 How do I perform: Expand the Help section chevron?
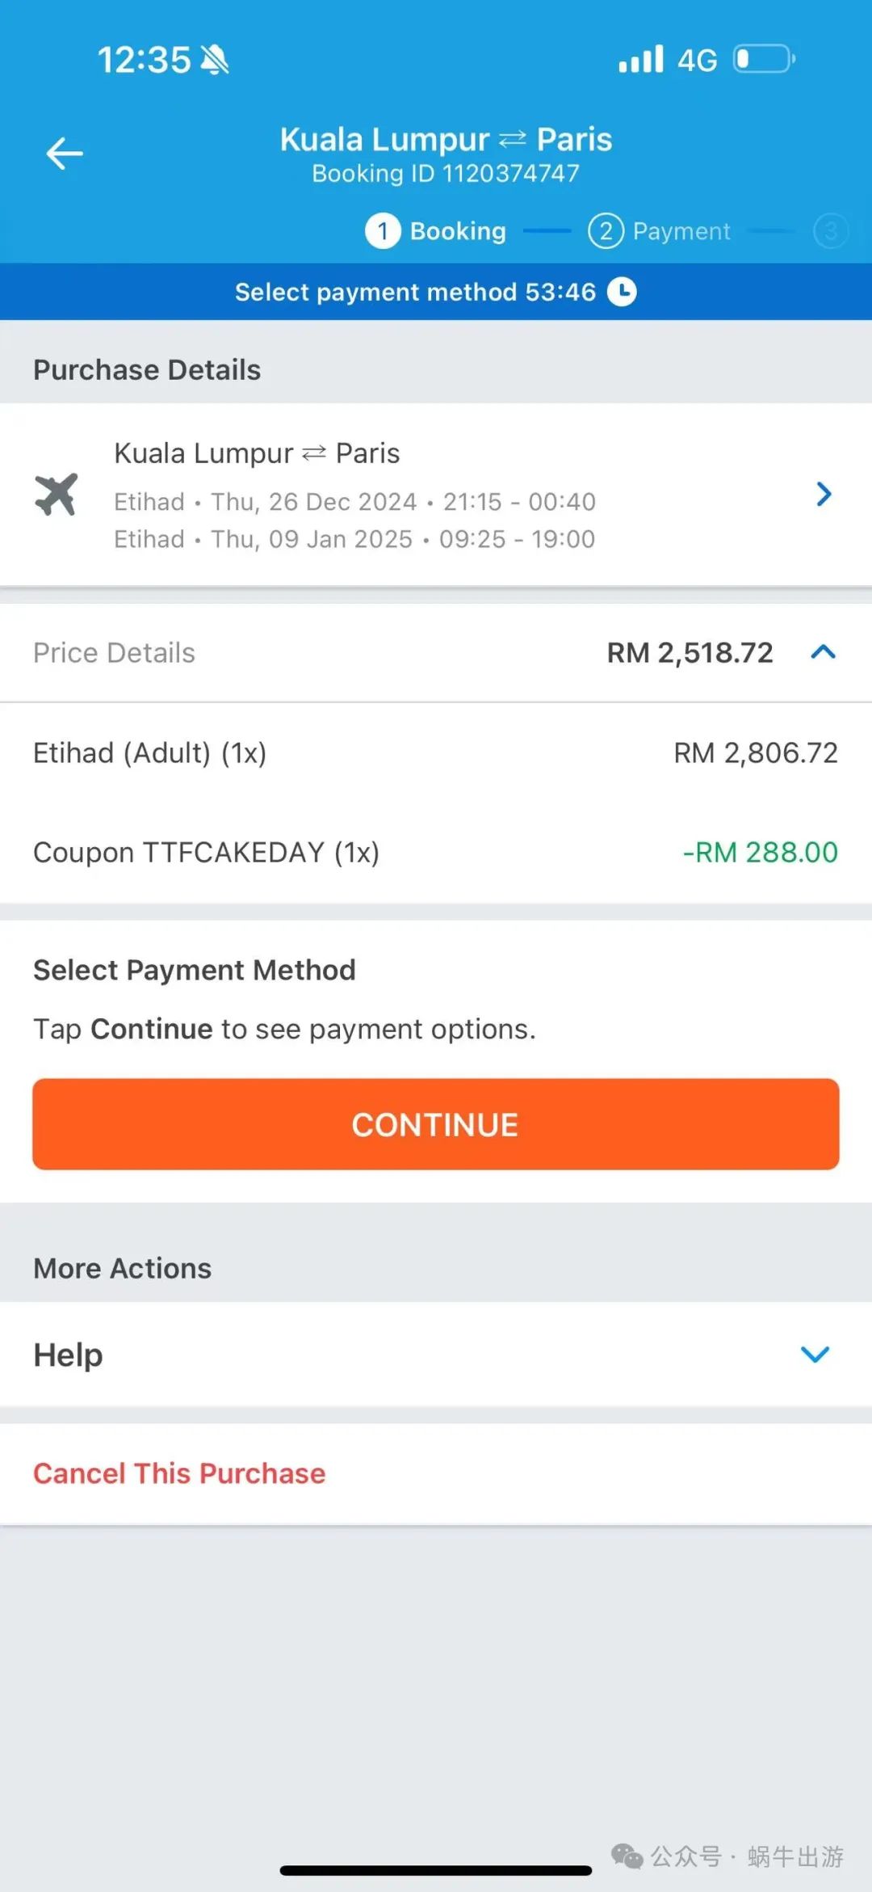coord(815,1355)
